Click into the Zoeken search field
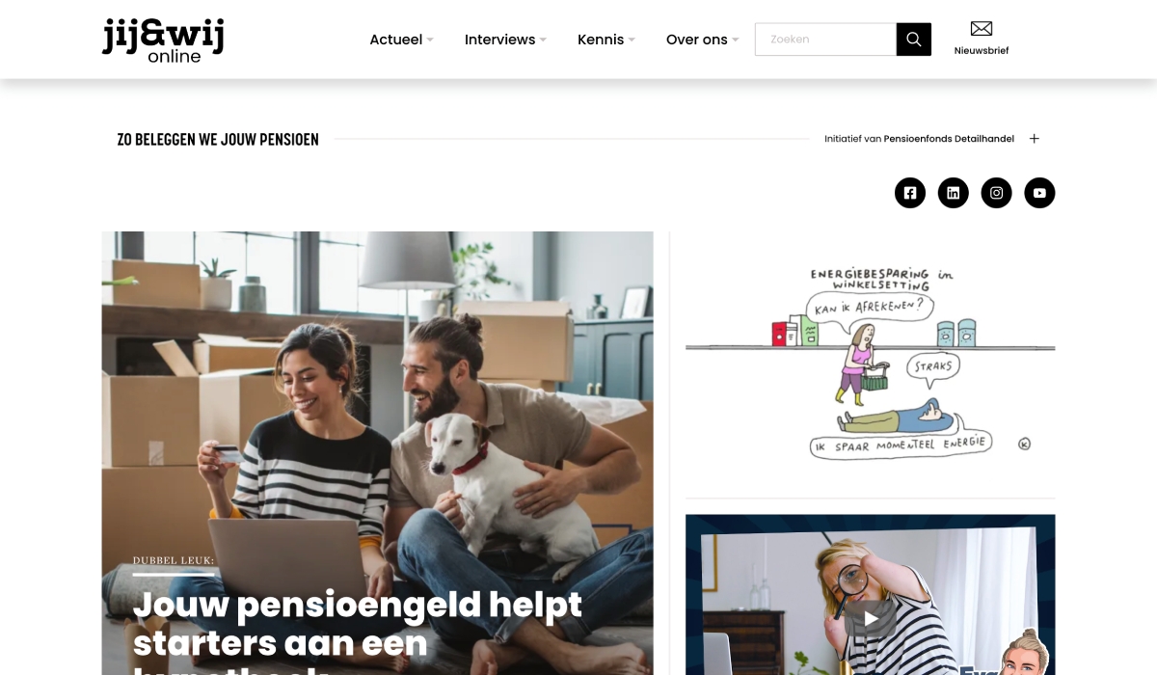 825,40
